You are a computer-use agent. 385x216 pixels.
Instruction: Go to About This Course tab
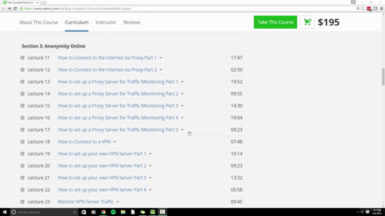(x=38, y=22)
